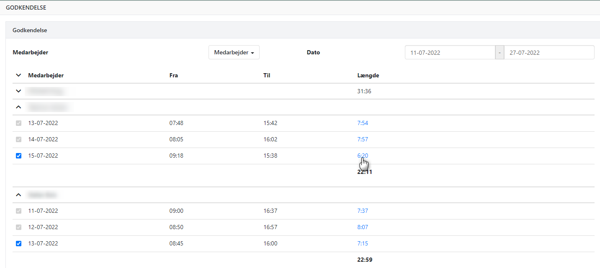Toggle the 12-07-2022 entry checkbox
The image size is (600, 268).
[x=18, y=227]
